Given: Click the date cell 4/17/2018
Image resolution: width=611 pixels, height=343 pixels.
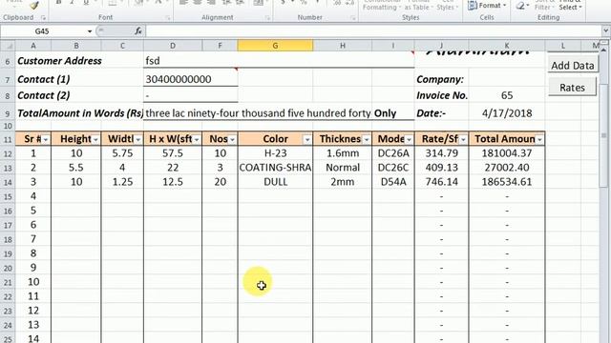Looking at the screenshot, I should click(x=507, y=113).
